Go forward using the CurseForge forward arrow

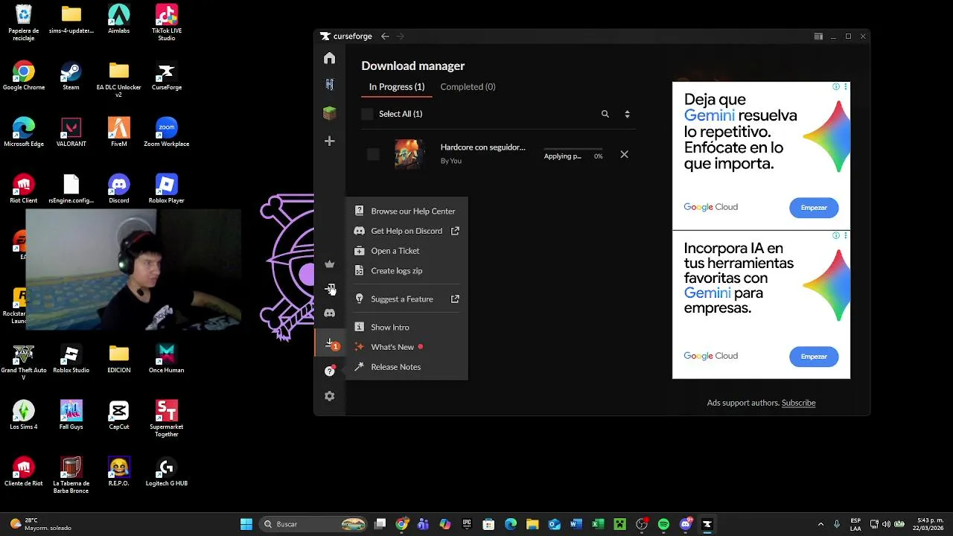click(x=401, y=36)
